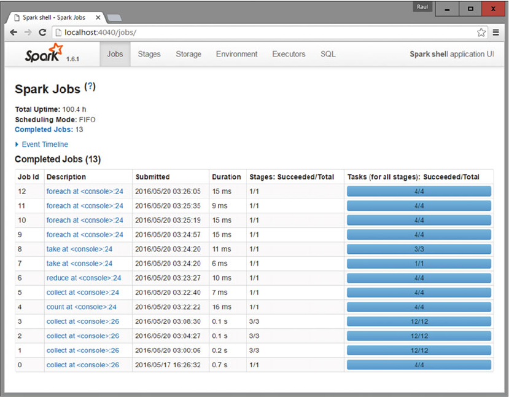The width and height of the screenshot is (509, 397).
Task: Minimize the browser window
Action: 447,9
